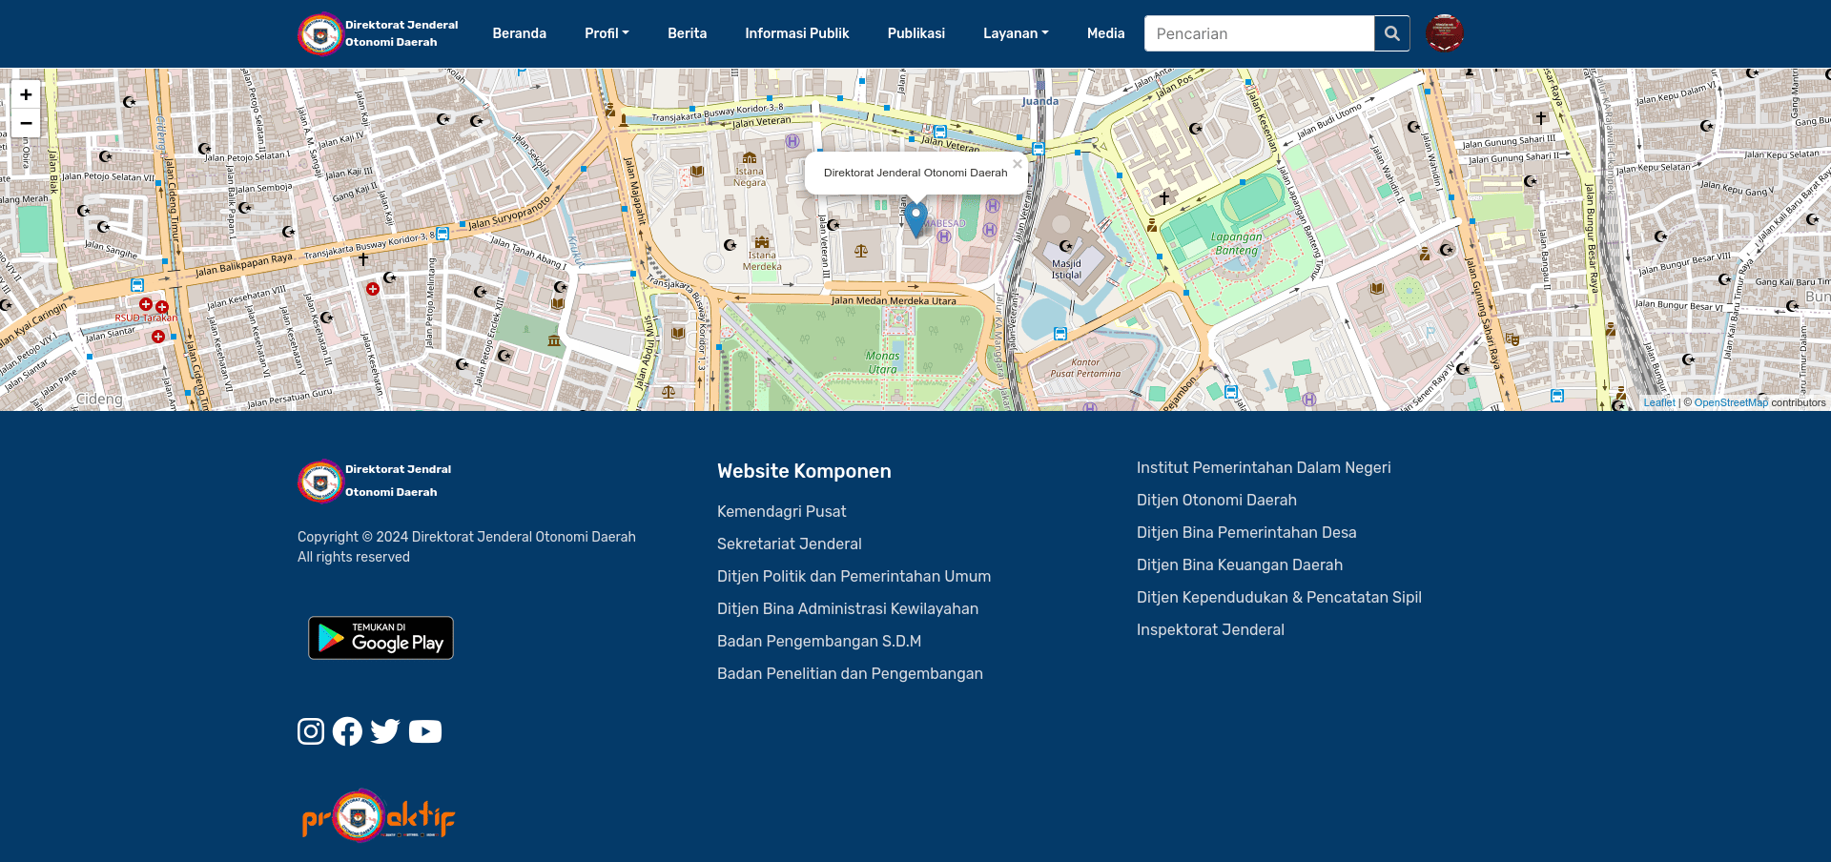Open Sekretariat Jenderal link
This screenshot has width=1831, height=862.
click(790, 544)
